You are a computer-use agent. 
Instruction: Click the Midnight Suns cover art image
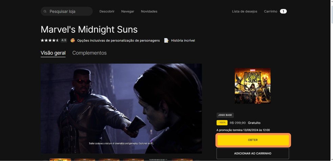(253, 86)
